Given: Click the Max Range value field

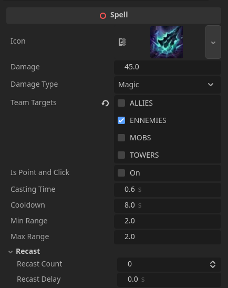Looking at the screenshot, I should click(x=168, y=237).
